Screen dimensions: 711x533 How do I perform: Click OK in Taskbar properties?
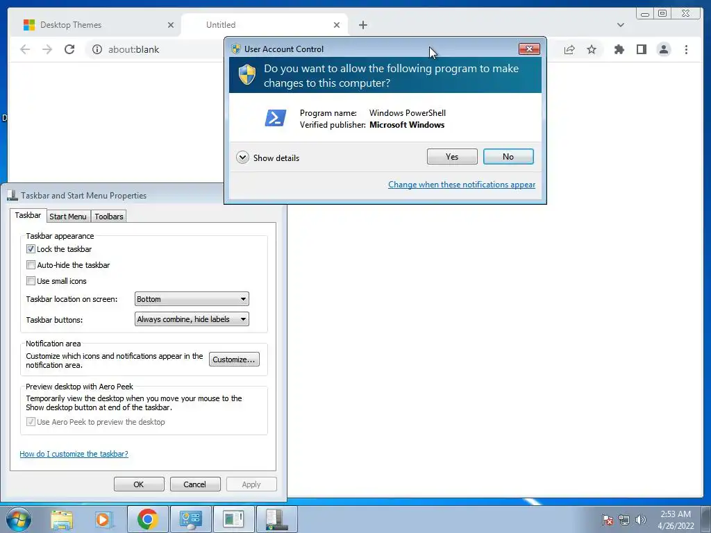[x=139, y=484]
